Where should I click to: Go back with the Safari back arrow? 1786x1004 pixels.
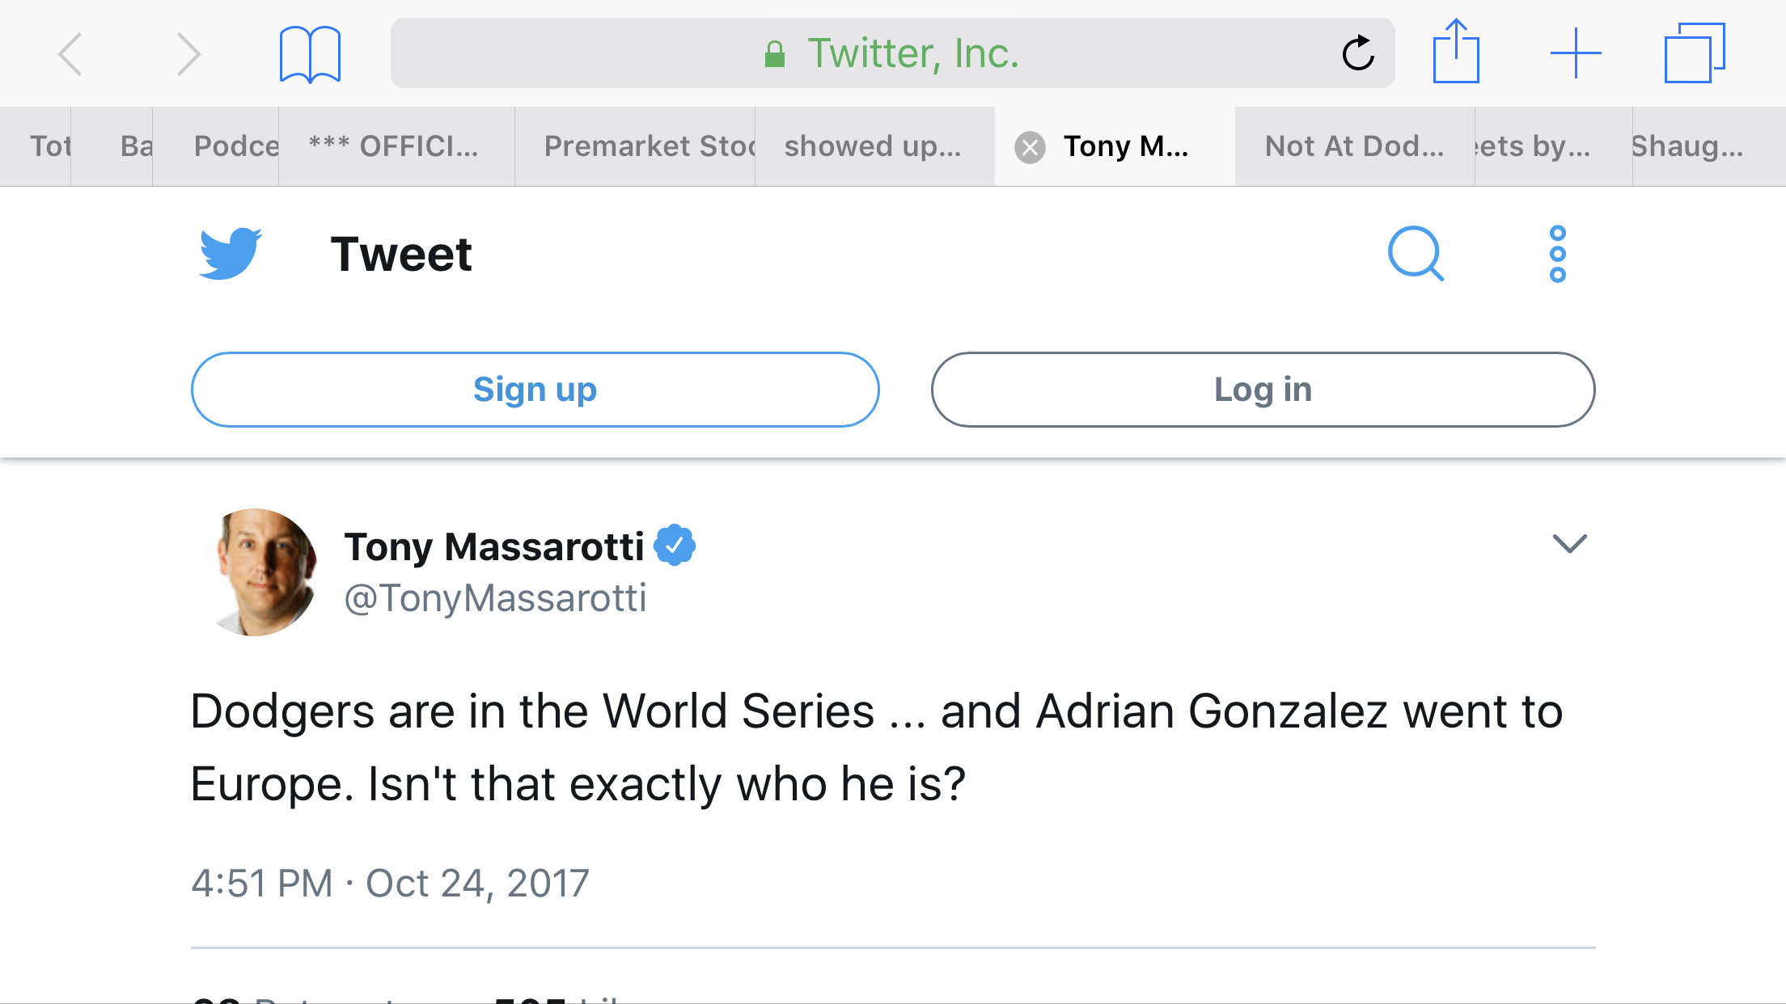coord(70,54)
